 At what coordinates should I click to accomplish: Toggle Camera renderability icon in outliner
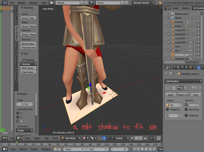coord(199,22)
